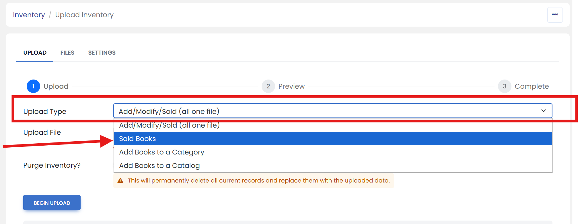Screen dimensions: 578x224
Task: Switch to the FILES tab
Action: point(67,53)
